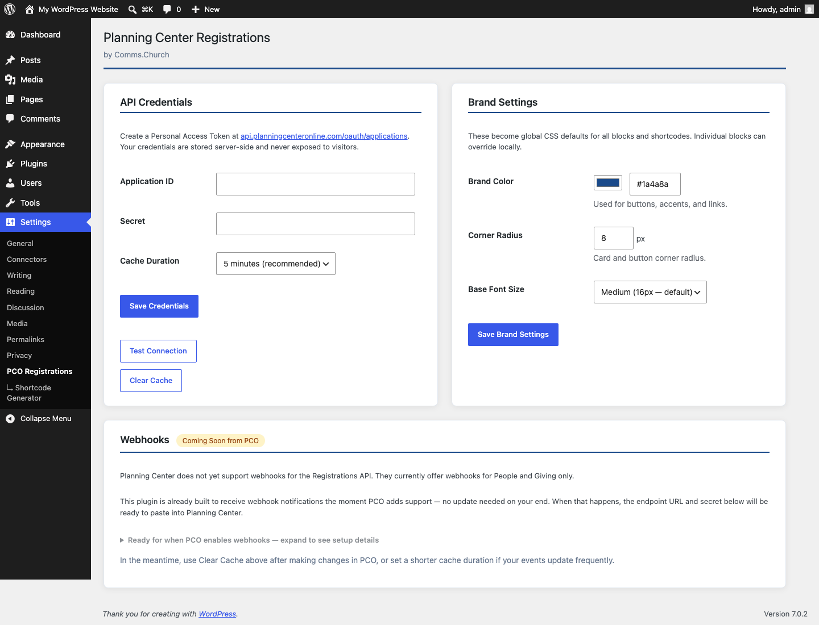
Task: Click the brand color hex value field
Action: 655,184
